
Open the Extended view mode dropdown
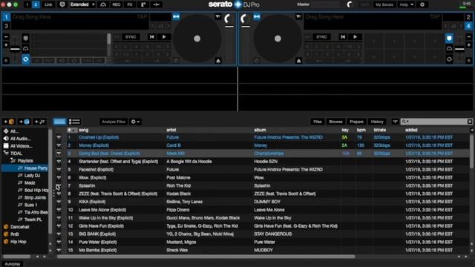point(82,4)
